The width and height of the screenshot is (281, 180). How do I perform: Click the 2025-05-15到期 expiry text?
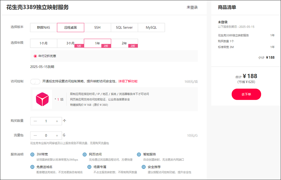pyautogui.click(x=42, y=67)
